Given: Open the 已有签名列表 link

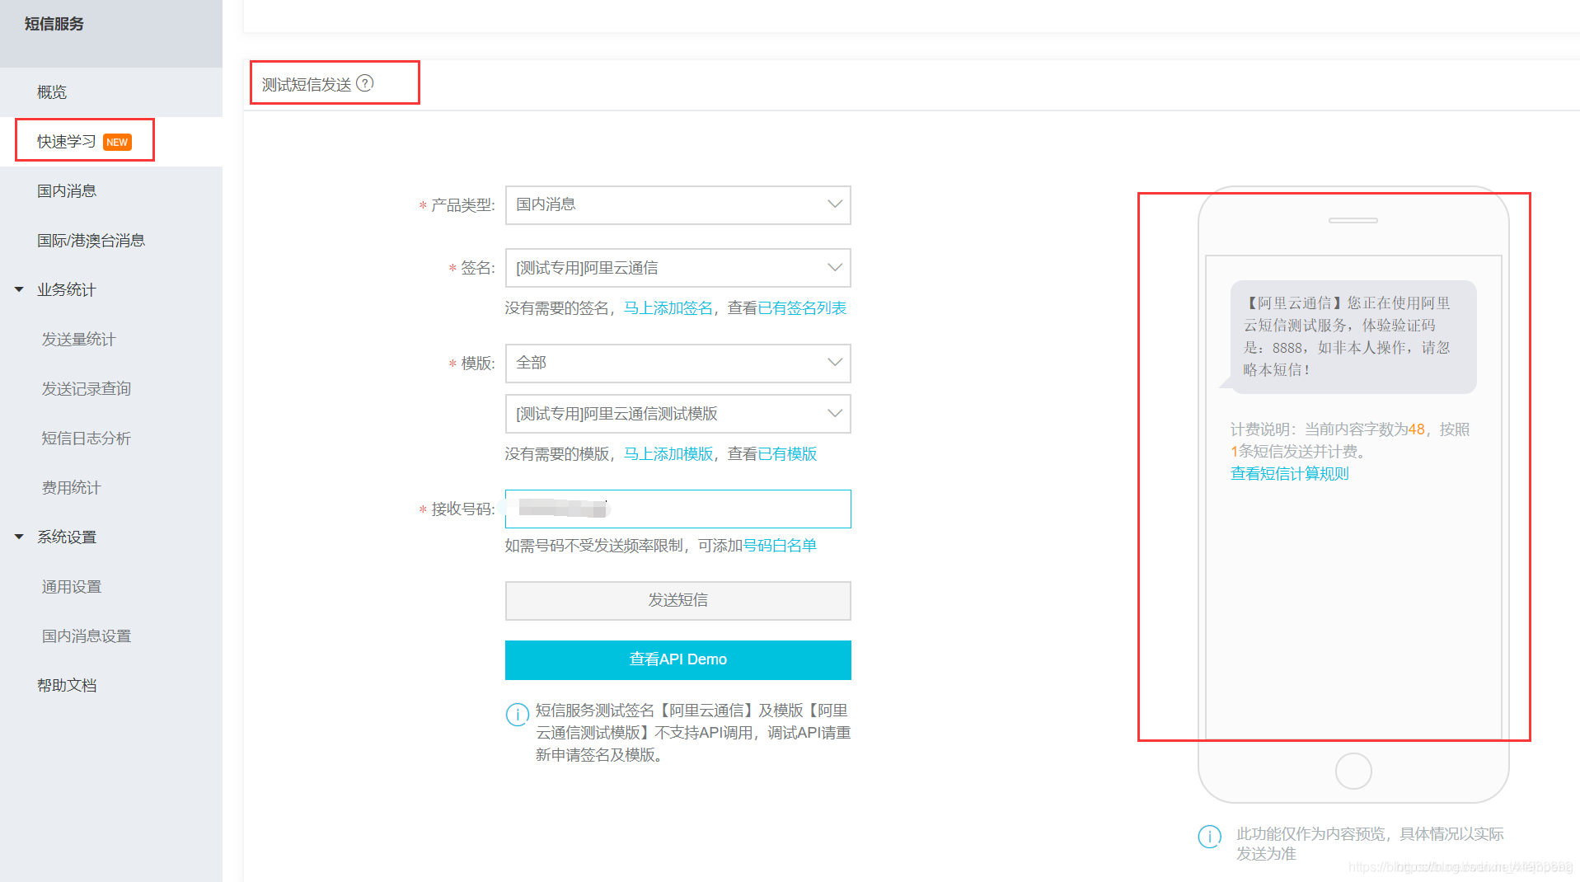Looking at the screenshot, I should (802, 308).
